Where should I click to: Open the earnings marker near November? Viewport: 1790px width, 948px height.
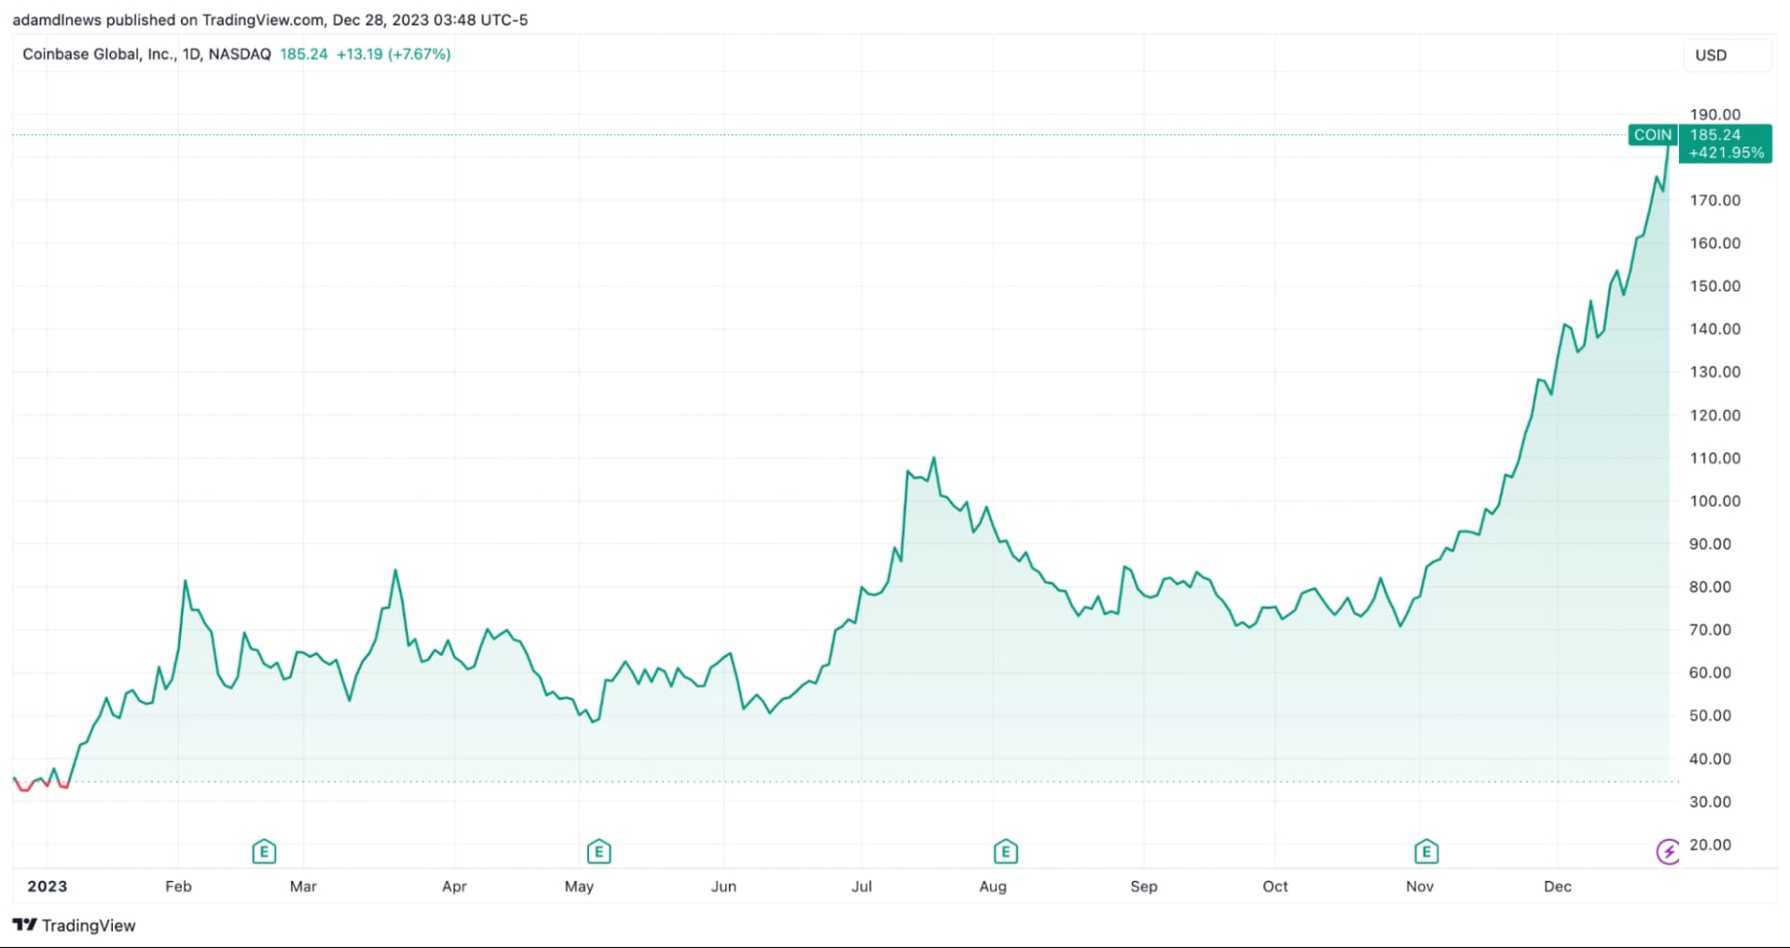(1425, 851)
